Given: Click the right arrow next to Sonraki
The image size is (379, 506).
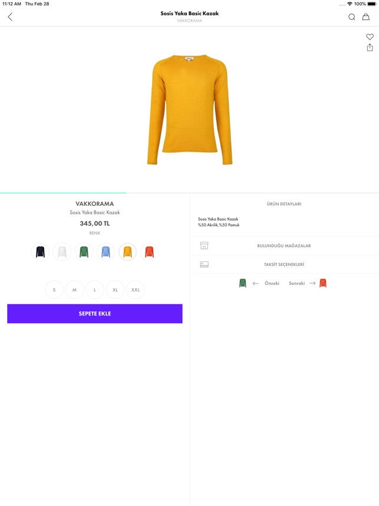Looking at the screenshot, I should click(312, 283).
